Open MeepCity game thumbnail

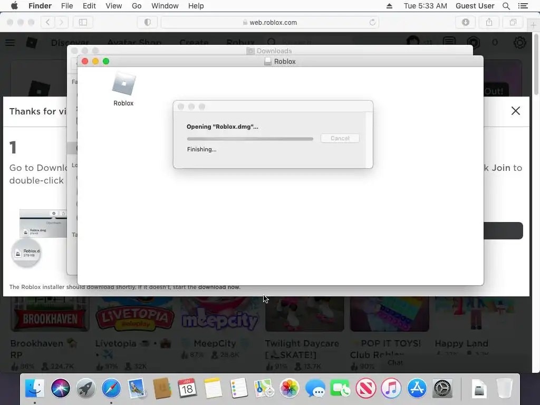[x=220, y=314]
